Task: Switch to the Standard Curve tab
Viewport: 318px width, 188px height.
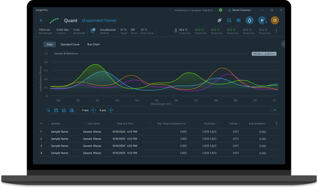Action: [70, 44]
